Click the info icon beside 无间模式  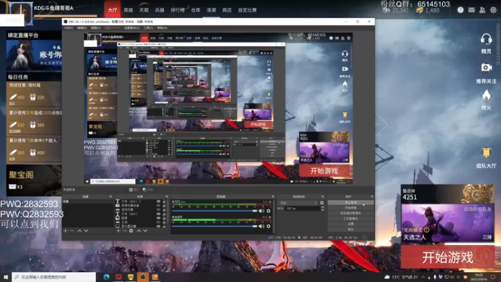tap(426, 230)
